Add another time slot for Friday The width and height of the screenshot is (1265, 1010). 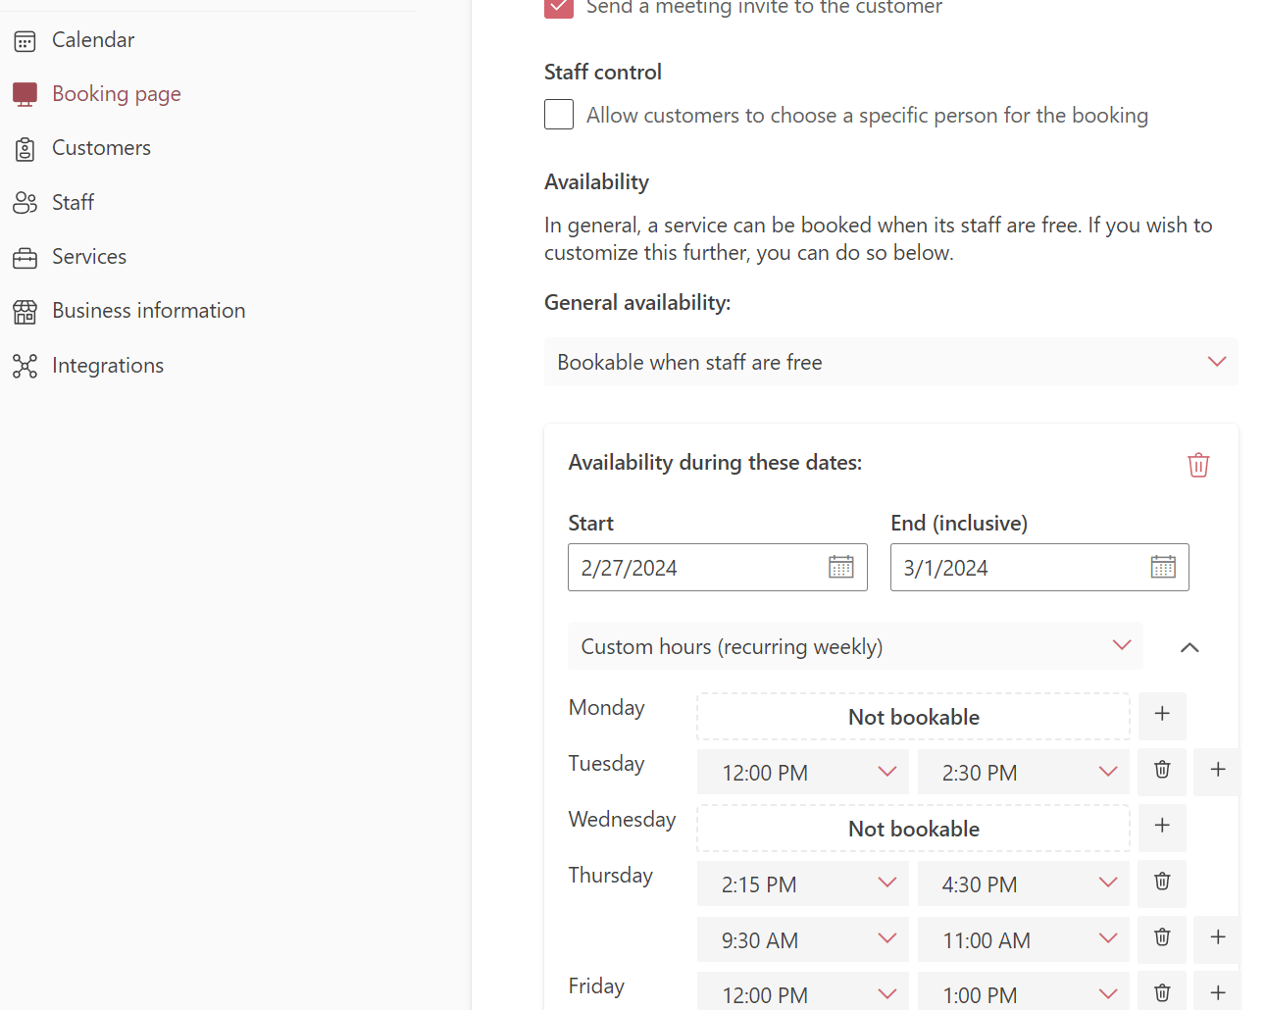coord(1218,992)
